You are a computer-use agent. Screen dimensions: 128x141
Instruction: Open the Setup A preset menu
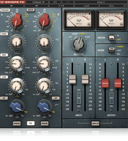click(101, 2)
